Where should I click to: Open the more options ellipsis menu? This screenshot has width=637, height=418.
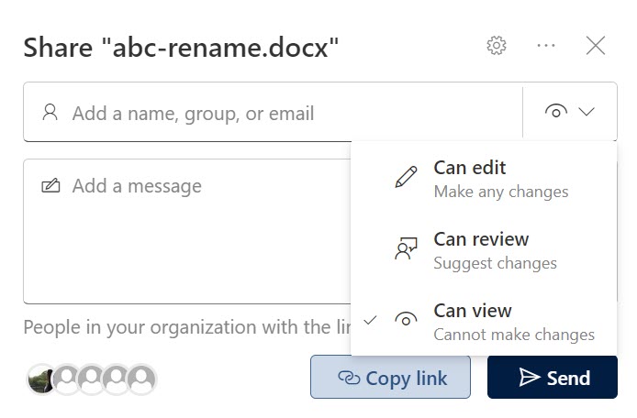coord(546,46)
